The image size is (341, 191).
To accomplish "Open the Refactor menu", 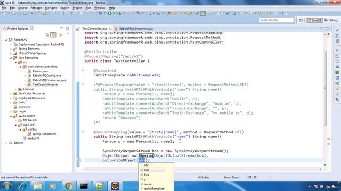I will [x=36, y=8].
